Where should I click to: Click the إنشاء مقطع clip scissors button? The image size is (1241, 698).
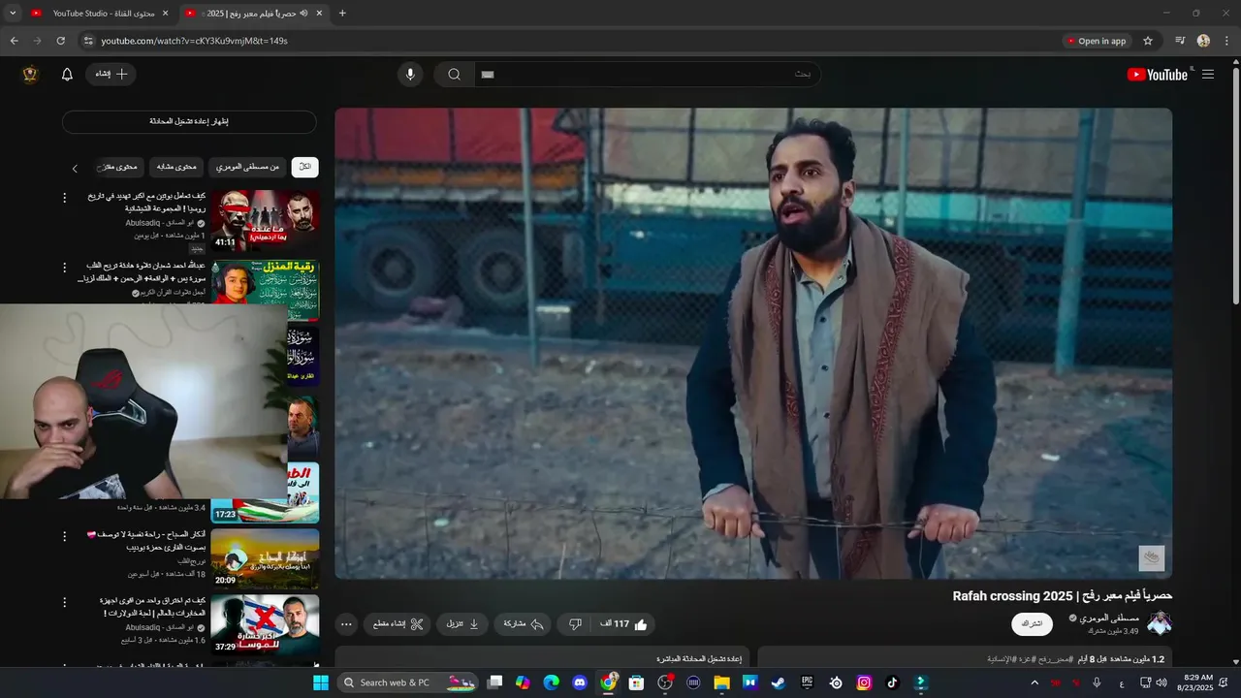point(398,624)
